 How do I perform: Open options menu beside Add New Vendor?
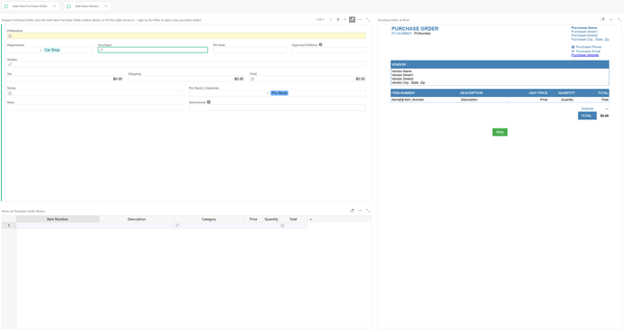(106, 6)
